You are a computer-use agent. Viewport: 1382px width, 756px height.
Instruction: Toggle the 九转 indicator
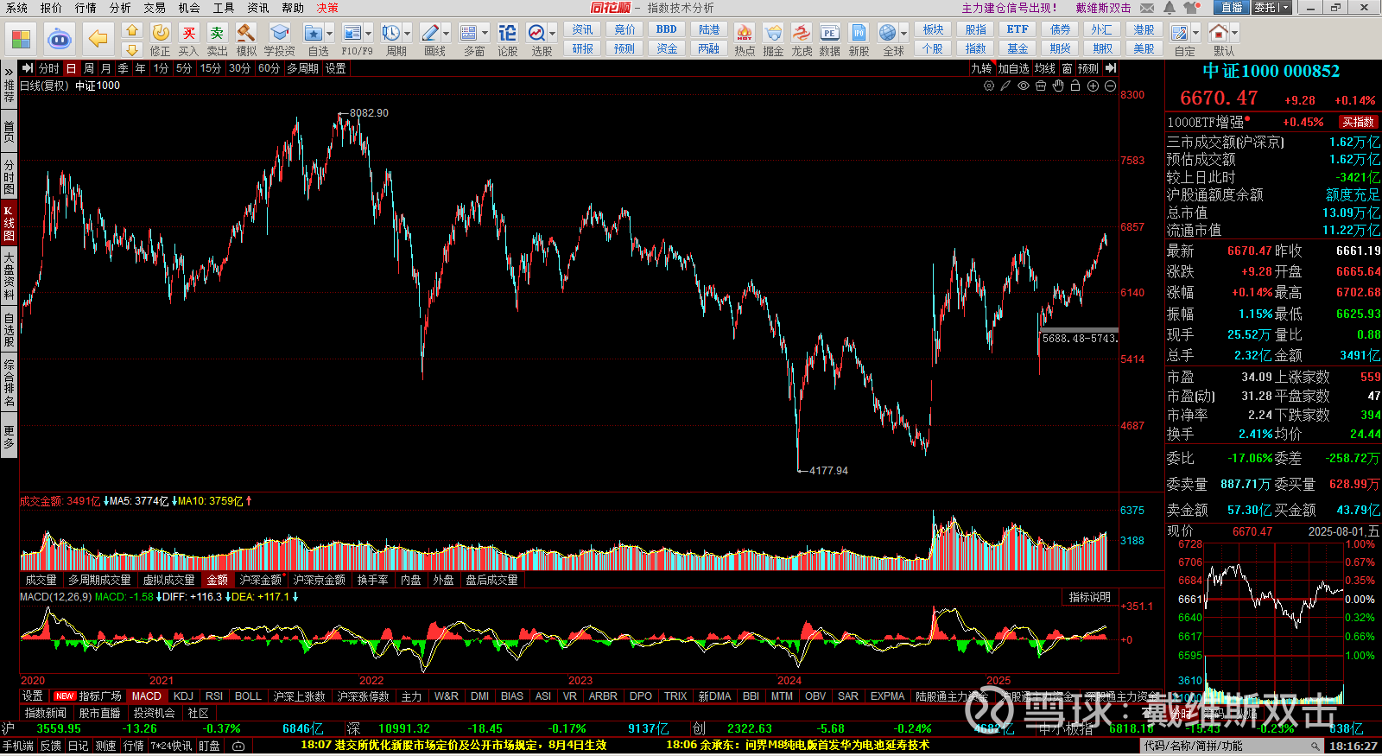click(982, 68)
